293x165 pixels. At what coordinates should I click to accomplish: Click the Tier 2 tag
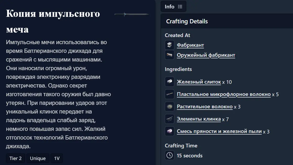click(15, 158)
